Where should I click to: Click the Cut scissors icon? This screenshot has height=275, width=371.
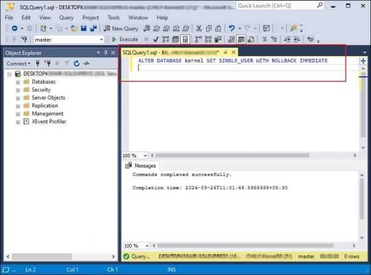tap(199, 28)
